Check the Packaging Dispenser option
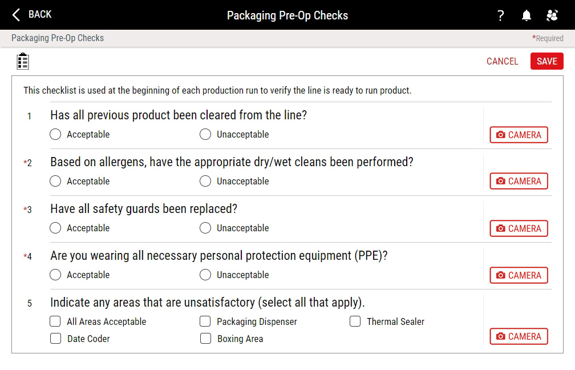The image size is (575, 370). pos(205,321)
